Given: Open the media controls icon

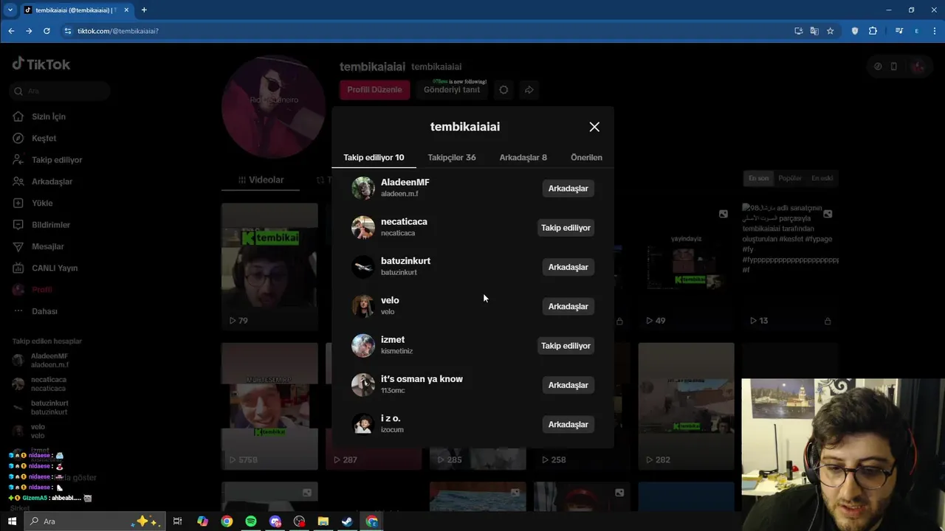Looking at the screenshot, I should coord(898,31).
